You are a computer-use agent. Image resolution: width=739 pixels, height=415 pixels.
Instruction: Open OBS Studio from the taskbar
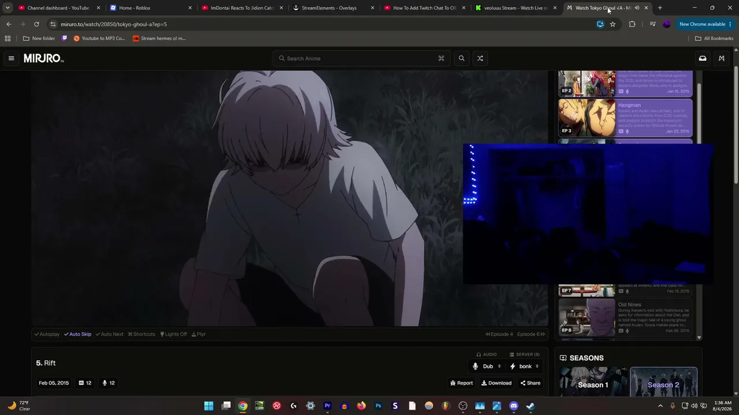(463, 406)
